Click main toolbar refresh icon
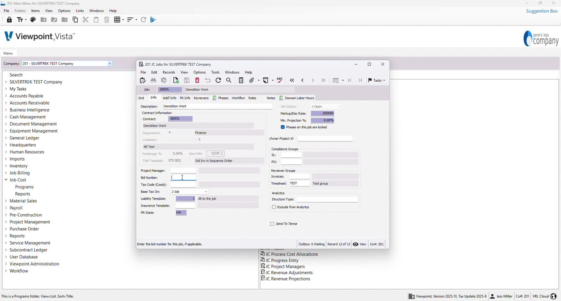Screen dimensions: 561x301 pyautogui.click(x=144, y=20)
